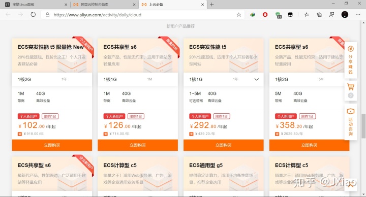Open the Collections icon
This screenshot has width=366, height=197.
(x=319, y=15)
